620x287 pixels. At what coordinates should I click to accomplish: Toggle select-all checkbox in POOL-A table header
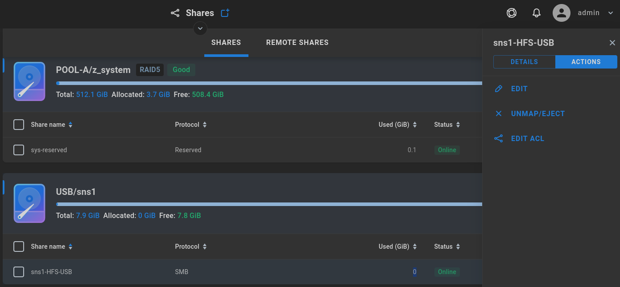pyautogui.click(x=19, y=125)
